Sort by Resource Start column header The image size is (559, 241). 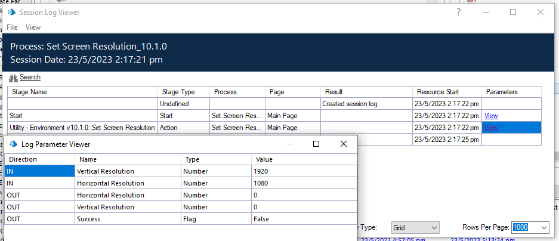click(x=437, y=92)
